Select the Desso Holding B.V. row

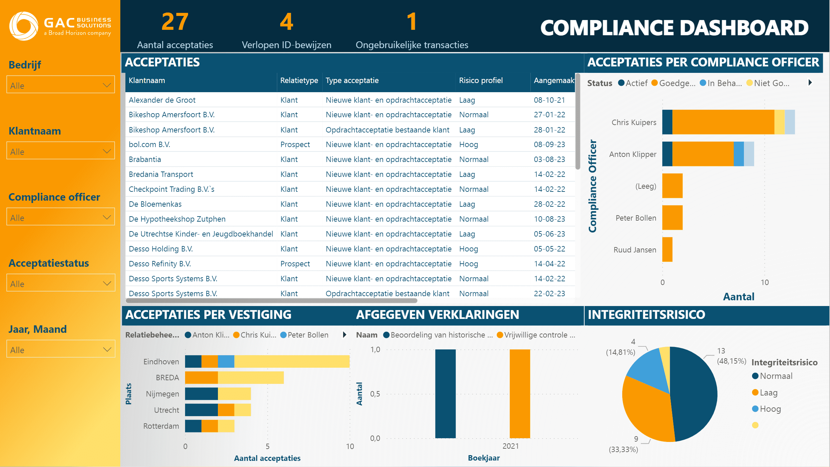click(x=350, y=249)
